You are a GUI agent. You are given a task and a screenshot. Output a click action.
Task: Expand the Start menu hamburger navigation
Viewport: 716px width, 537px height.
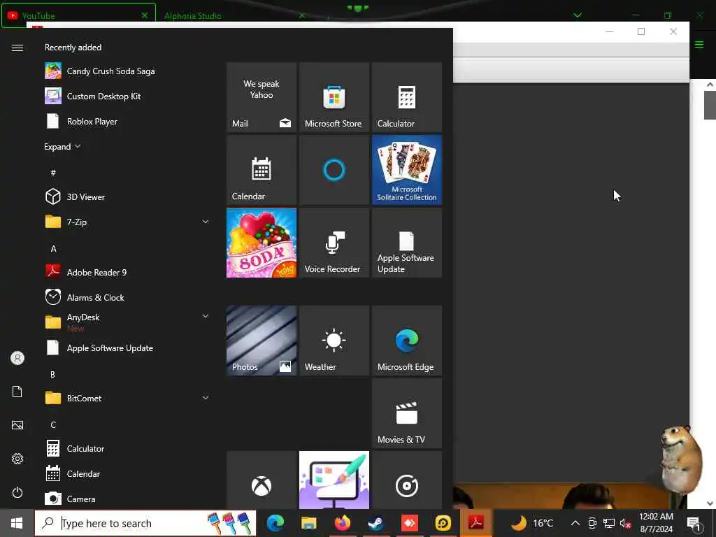tap(17, 48)
